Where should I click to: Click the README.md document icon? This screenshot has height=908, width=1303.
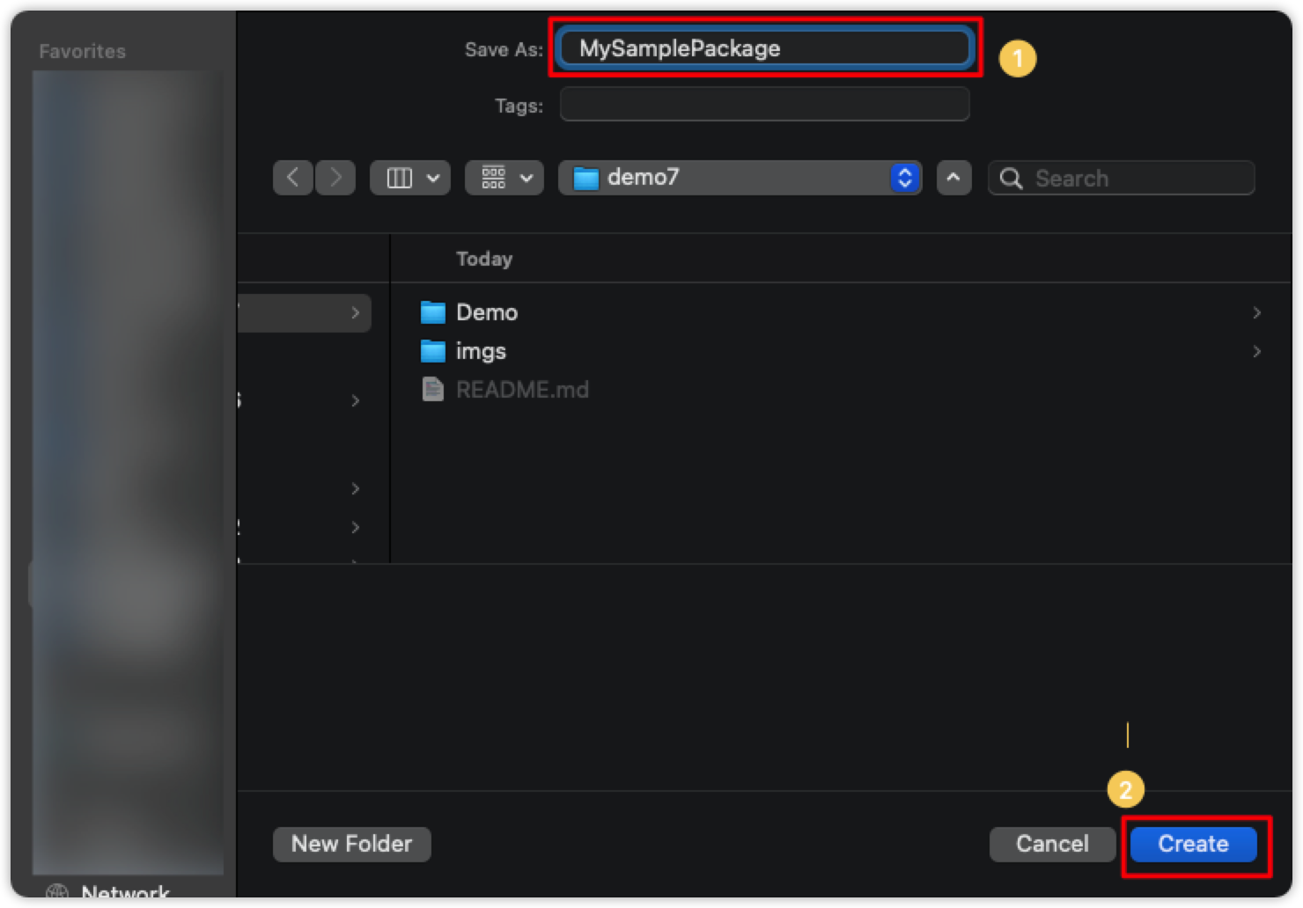433,389
